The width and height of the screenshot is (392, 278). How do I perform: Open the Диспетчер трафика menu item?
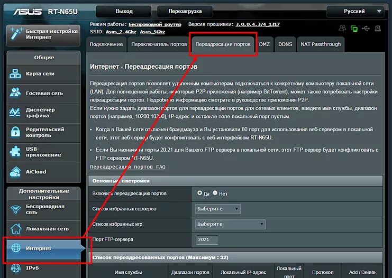click(44, 113)
